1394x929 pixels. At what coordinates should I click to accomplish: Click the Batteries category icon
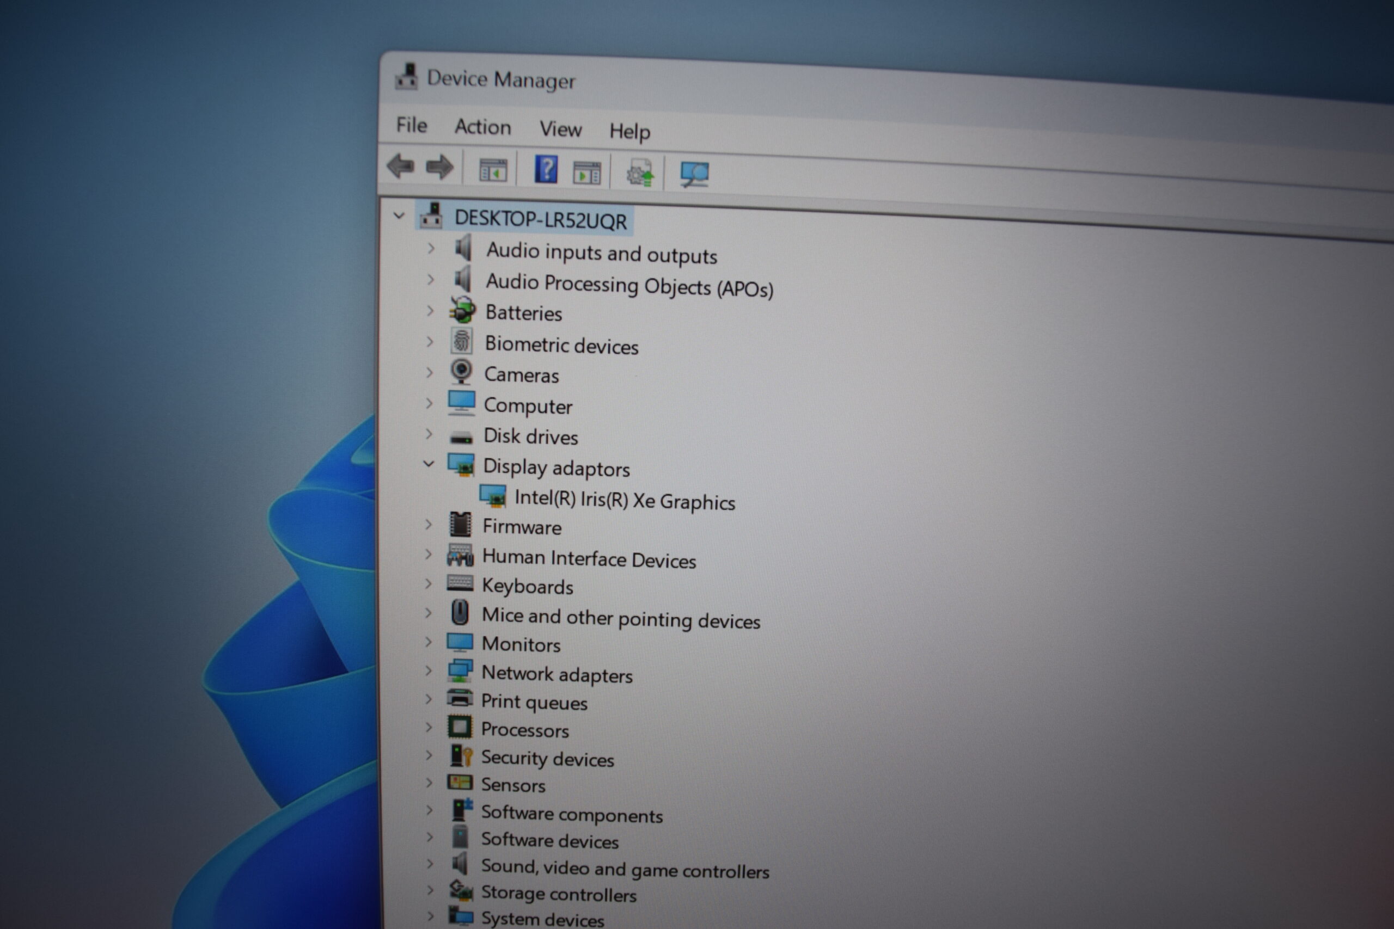point(462,310)
